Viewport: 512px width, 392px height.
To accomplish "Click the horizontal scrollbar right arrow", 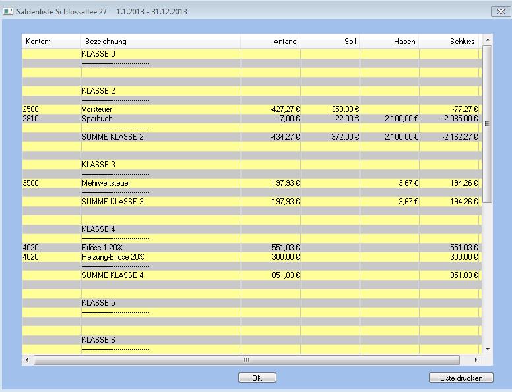I will (x=476, y=360).
